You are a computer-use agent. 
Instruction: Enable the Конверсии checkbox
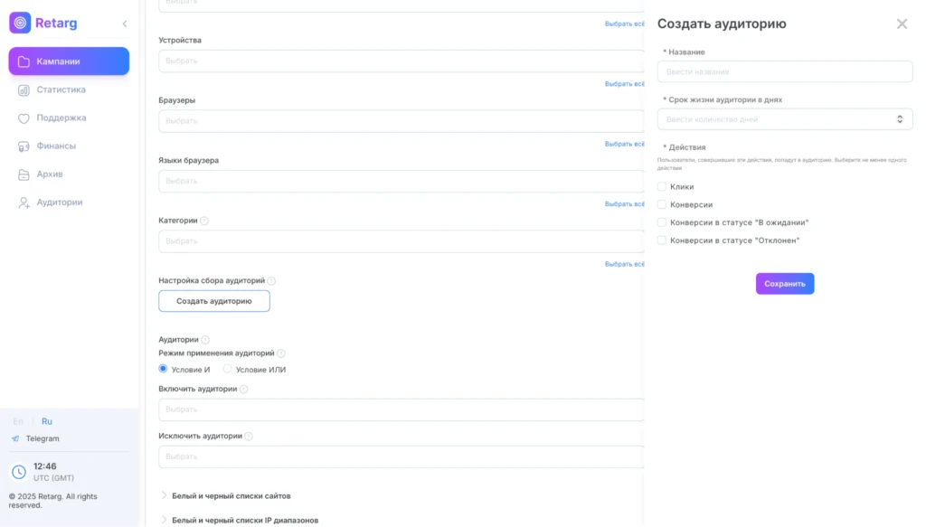point(661,204)
